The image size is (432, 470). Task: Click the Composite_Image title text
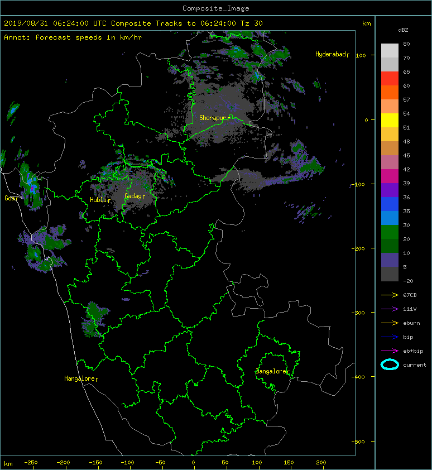pyautogui.click(x=216, y=8)
